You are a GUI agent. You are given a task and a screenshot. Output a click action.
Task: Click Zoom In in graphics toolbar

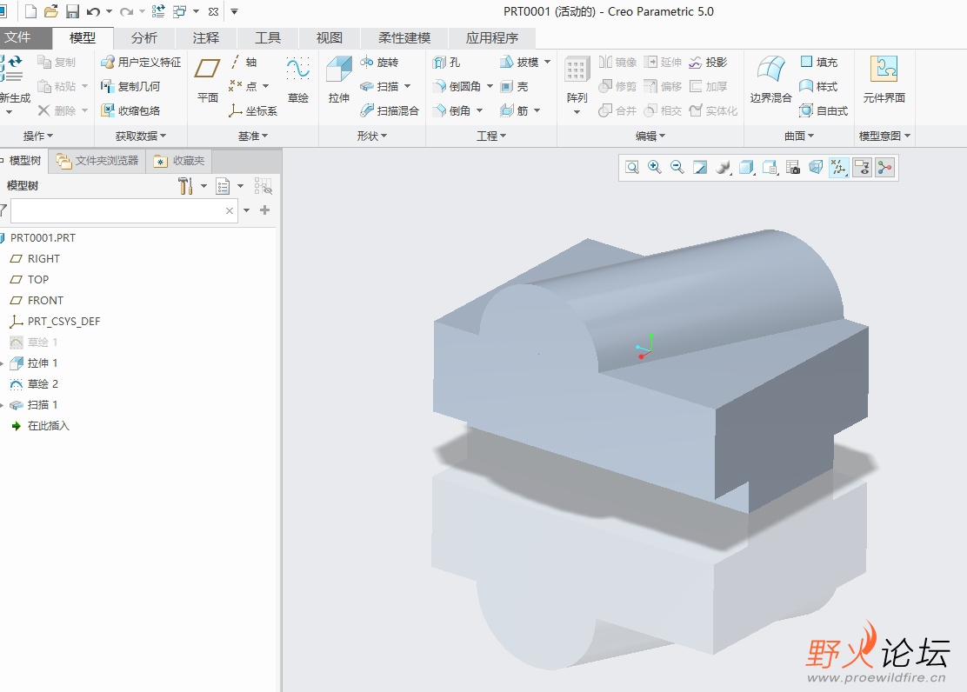(x=654, y=167)
